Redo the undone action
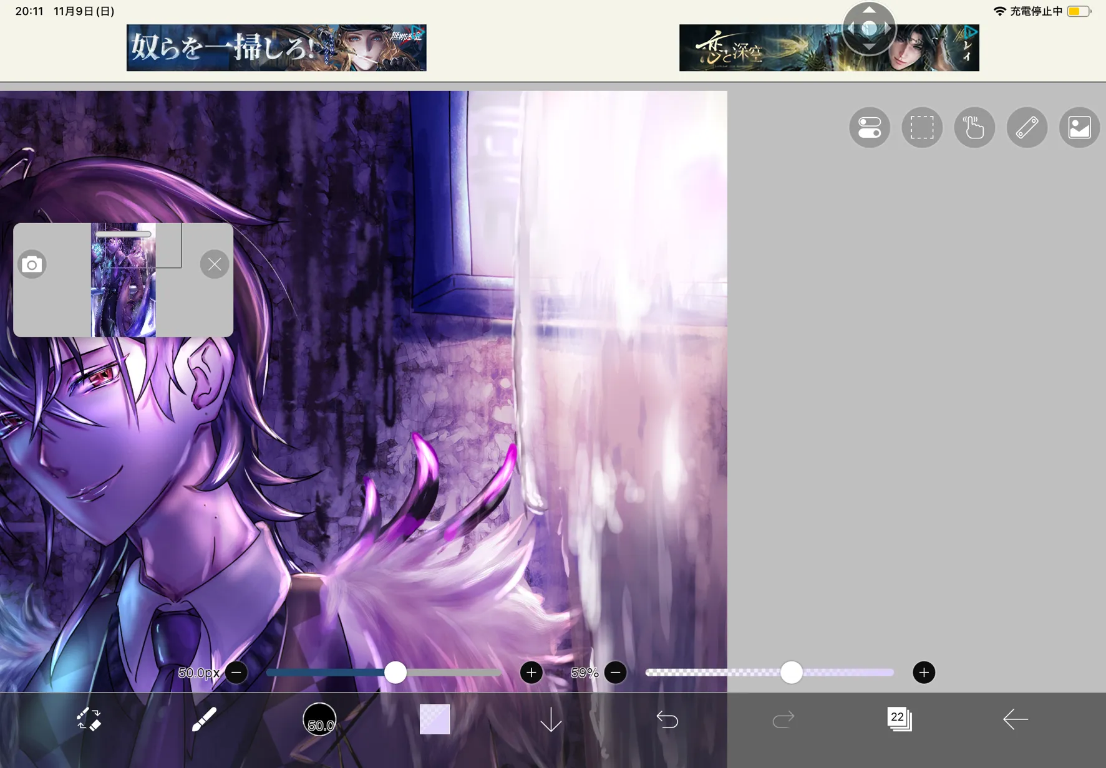Image resolution: width=1106 pixels, height=768 pixels. tap(783, 719)
